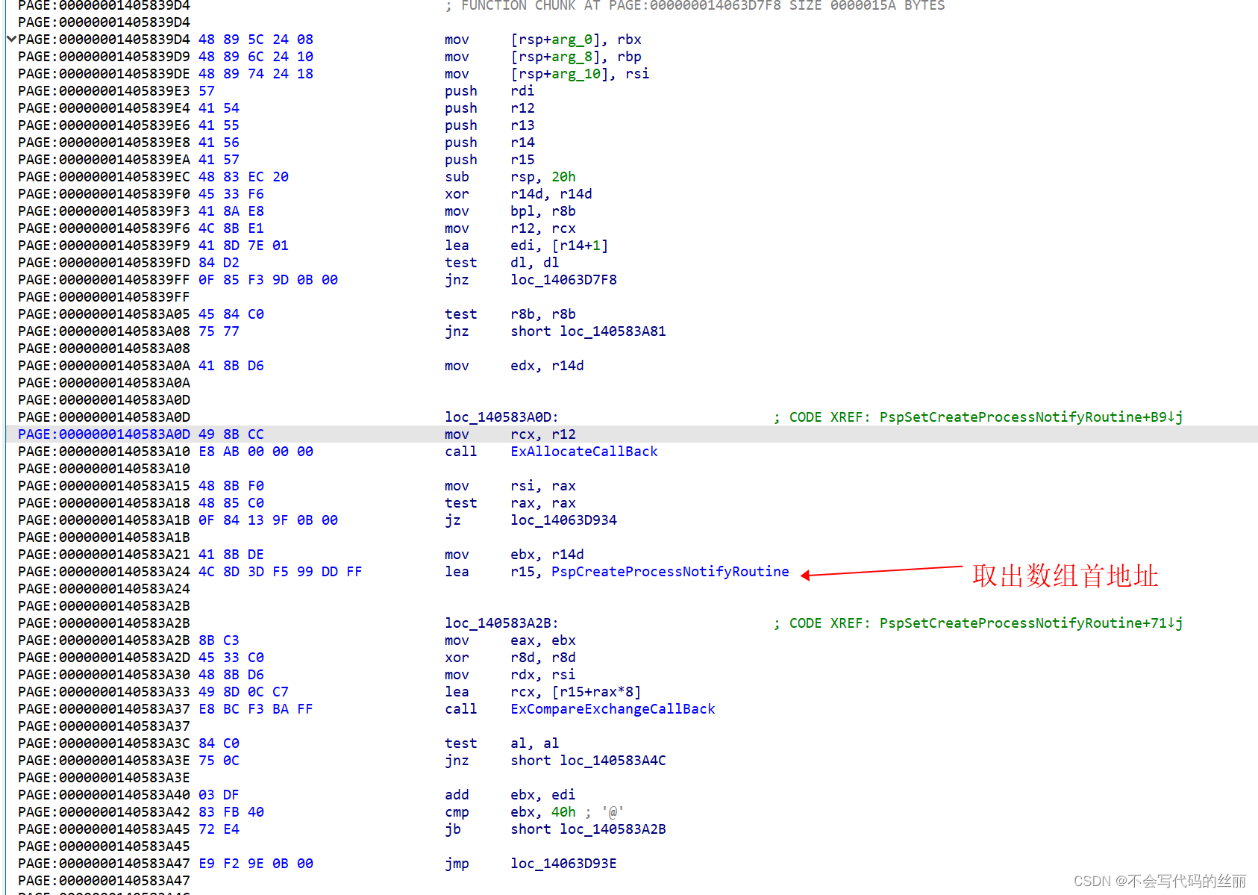Click short loc_140583A4C jump target
Viewport: 1258px width, 895px height.
coord(588,761)
